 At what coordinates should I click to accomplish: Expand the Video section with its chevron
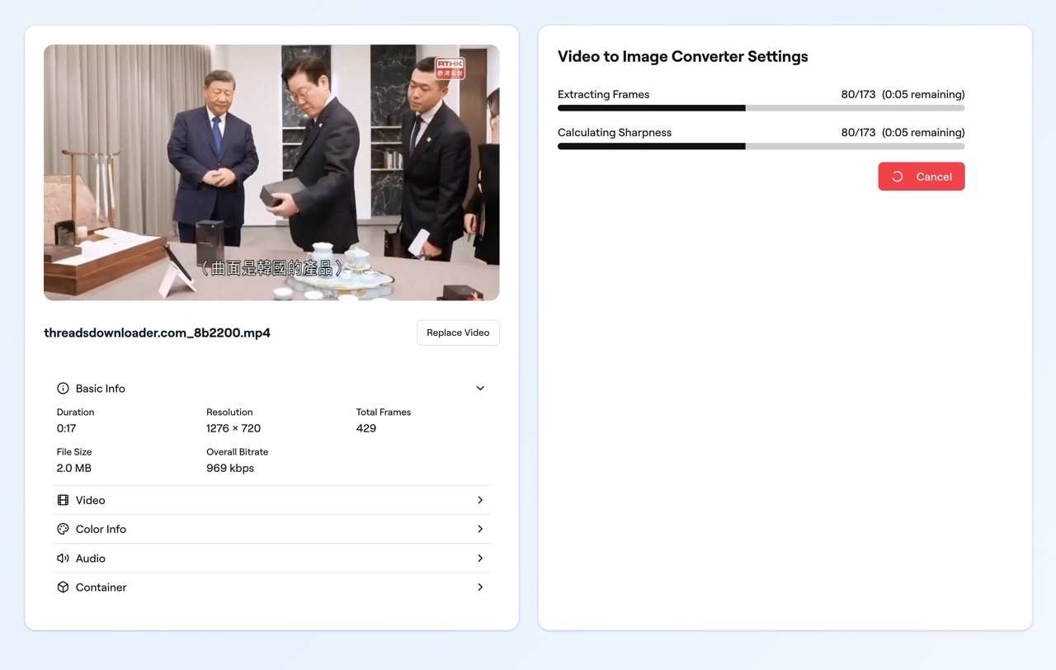point(480,500)
